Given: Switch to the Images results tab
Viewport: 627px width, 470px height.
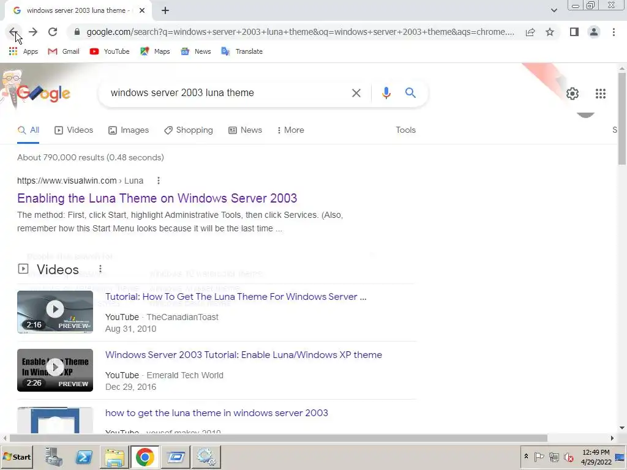Looking at the screenshot, I should click(129, 130).
